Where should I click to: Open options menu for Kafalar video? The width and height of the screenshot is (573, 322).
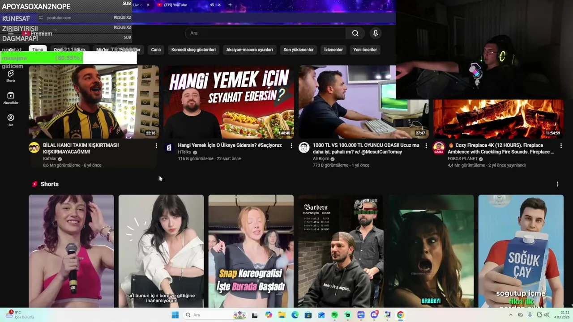tap(156, 146)
